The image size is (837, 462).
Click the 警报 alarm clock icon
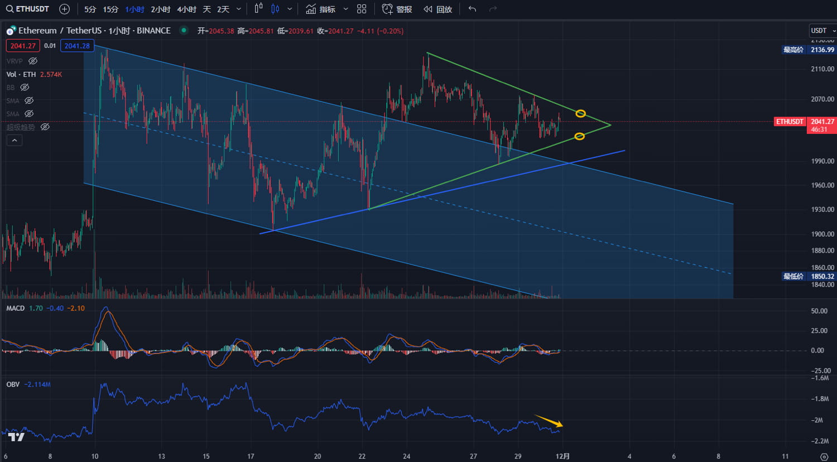(387, 9)
